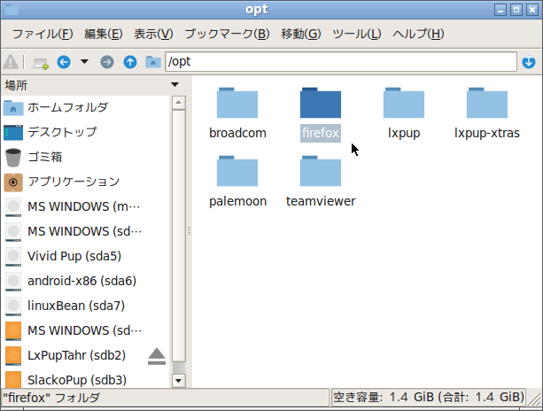Select SlackoPup (sdb3) drive
This screenshot has height=411, width=543.
pyautogui.click(x=85, y=380)
